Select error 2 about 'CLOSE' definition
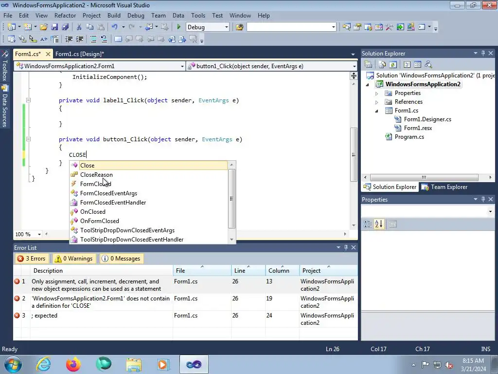The width and height of the screenshot is (498, 374). (x=185, y=302)
